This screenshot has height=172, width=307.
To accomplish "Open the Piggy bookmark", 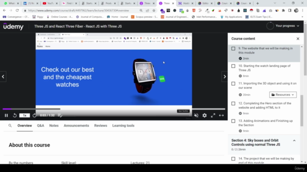I will tap(38, 17).
